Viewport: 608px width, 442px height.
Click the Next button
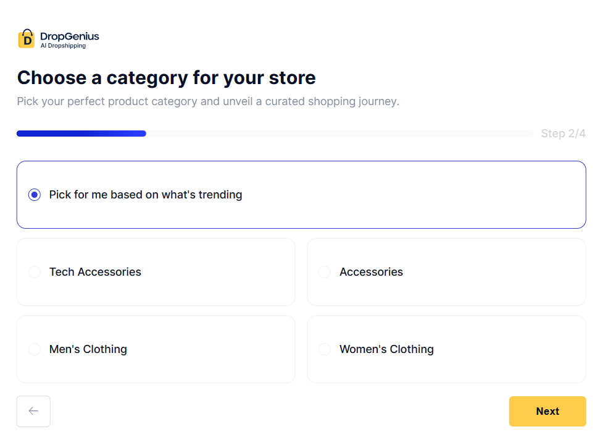click(x=547, y=411)
